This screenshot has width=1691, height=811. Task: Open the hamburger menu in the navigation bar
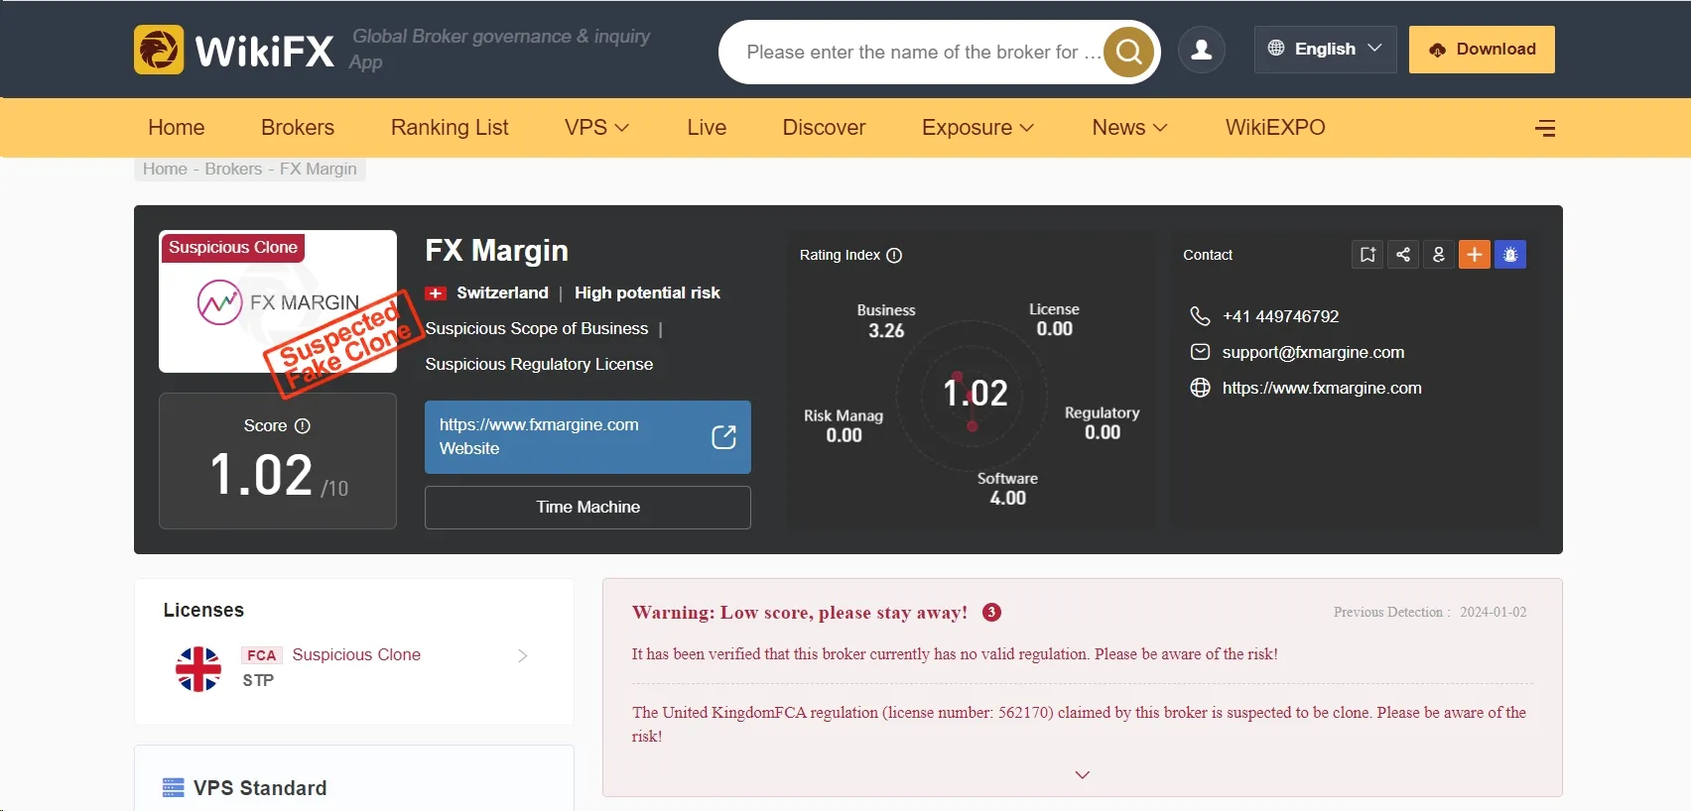click(1545, 128)
